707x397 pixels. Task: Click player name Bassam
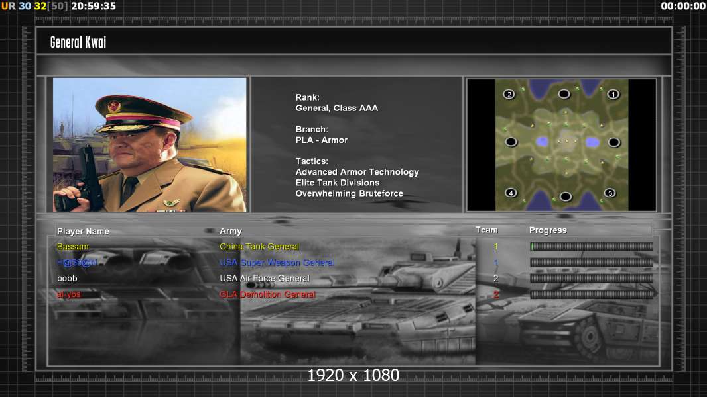point(72,247)
